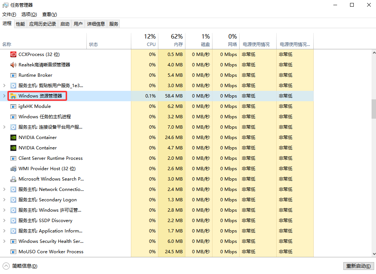Click the scrollbar down arrow
This screenshot has height=274, width=376.
(x=374, y=254)
